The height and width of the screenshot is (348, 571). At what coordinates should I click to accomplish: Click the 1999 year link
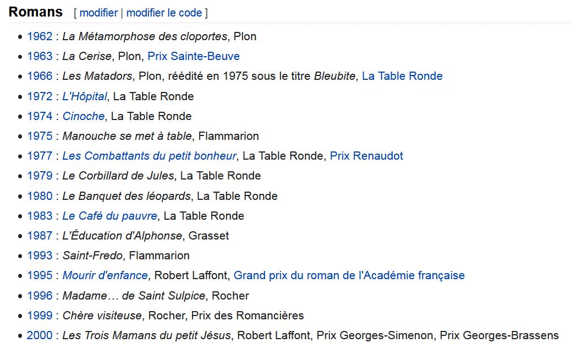(x=40, y=316)
